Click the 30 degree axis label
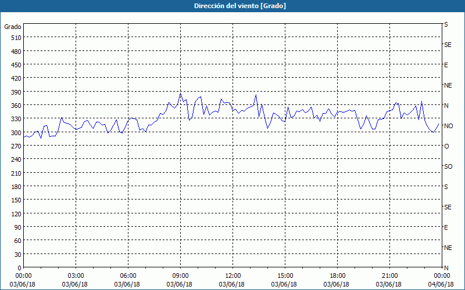Screen dimensions: 465x290 [18, 254]
